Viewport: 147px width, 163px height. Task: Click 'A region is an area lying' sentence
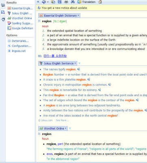pos(82,106)
